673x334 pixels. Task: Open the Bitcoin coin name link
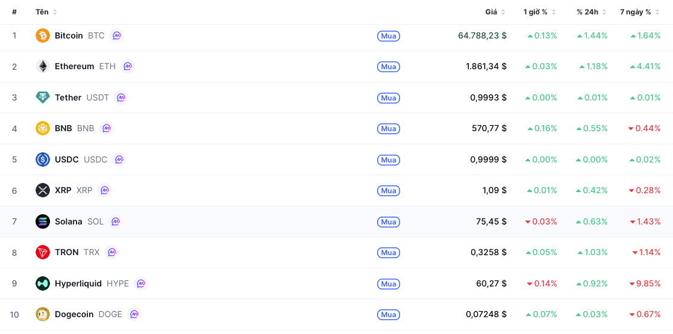pos(69,36)
